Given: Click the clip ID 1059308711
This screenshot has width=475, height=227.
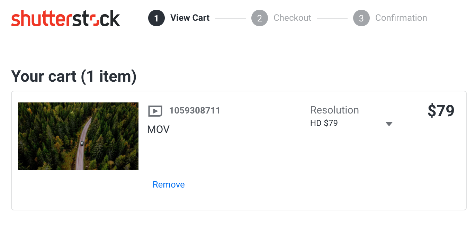Looking at the screenshot, I should tap(195, 111).
